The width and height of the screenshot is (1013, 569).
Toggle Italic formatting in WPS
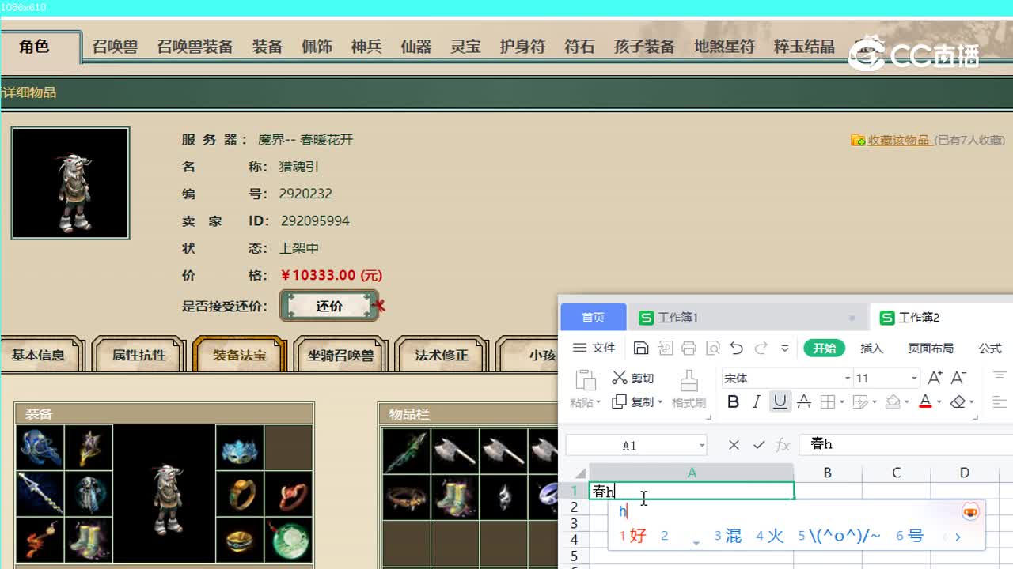point(757,402)
